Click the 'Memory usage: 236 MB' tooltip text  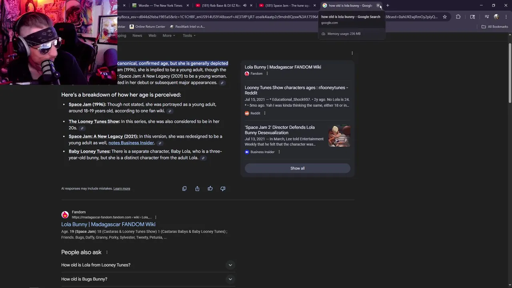coord(344,34)
